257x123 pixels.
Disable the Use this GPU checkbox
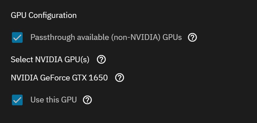(x=17, y=100)
